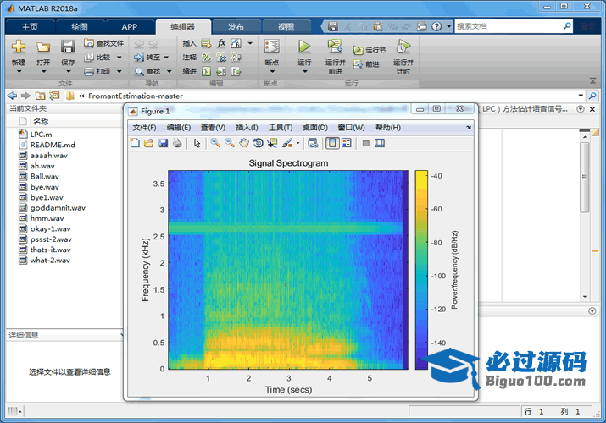Viewport: 606px width, 423px height.
Task: Select goddamnit.wav in file list
Action: coord(58,208)
